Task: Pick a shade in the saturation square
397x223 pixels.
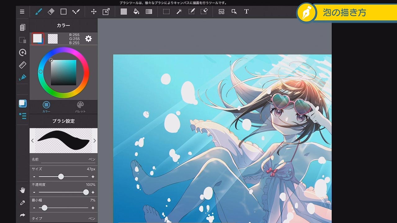Action: click(x=64, y=72)
